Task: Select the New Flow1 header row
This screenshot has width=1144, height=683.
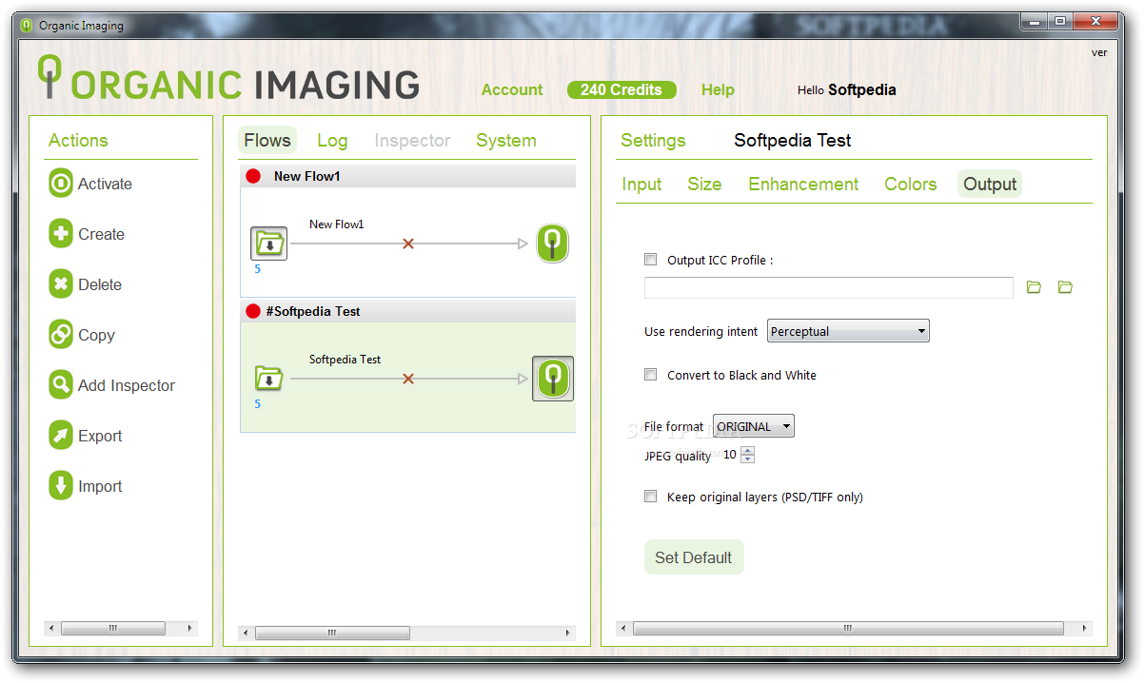Action: coord(407,176)
